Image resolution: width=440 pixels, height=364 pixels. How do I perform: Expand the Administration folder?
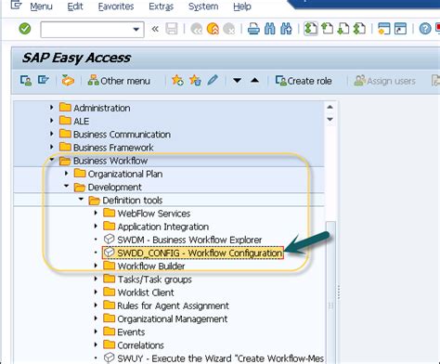(52, 108)
